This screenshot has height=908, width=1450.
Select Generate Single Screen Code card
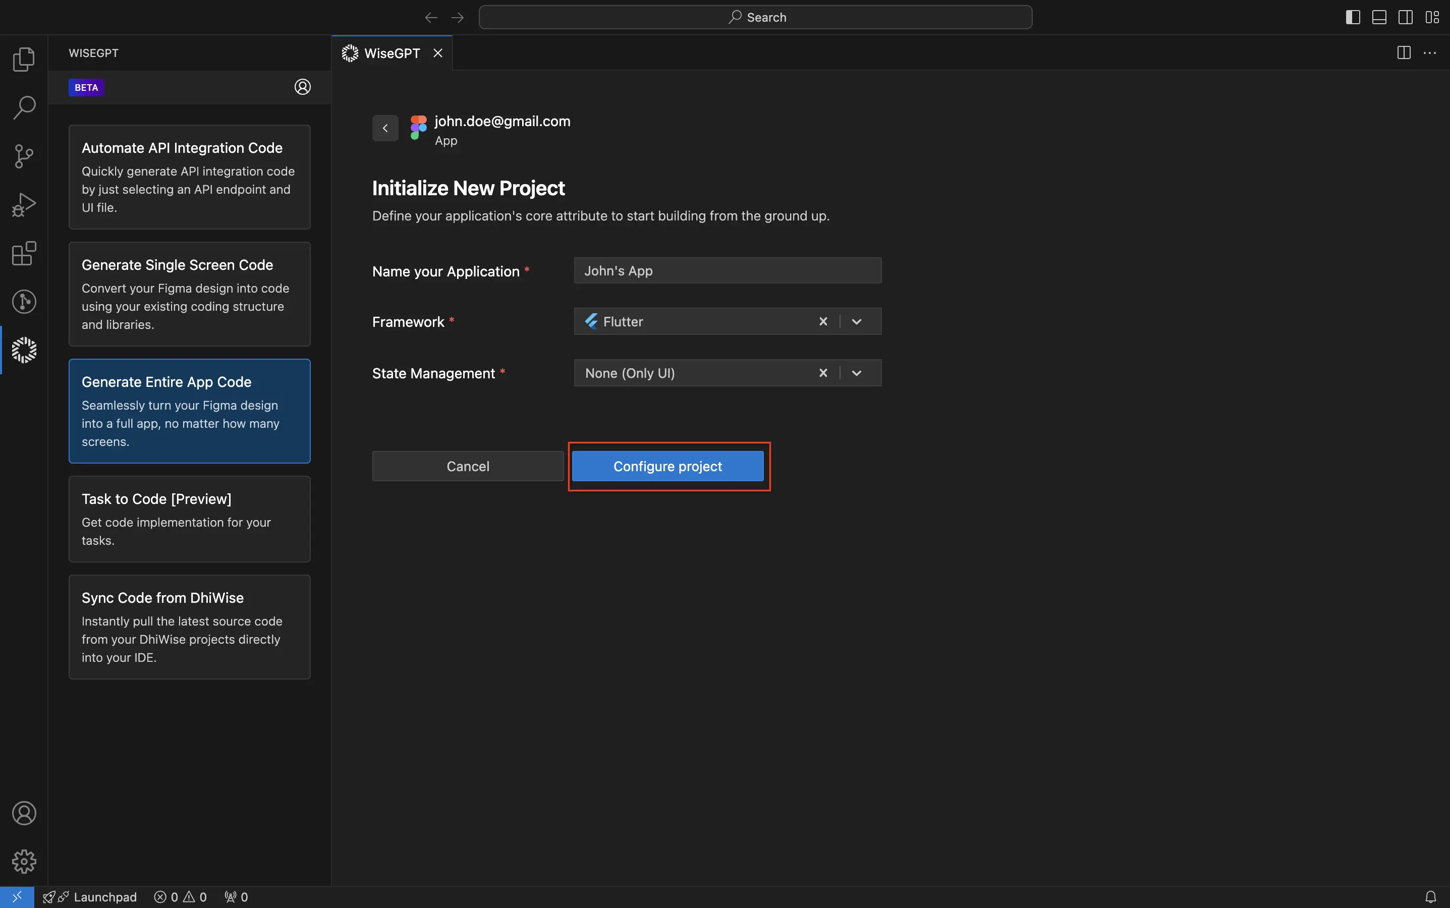pos(189,294)
